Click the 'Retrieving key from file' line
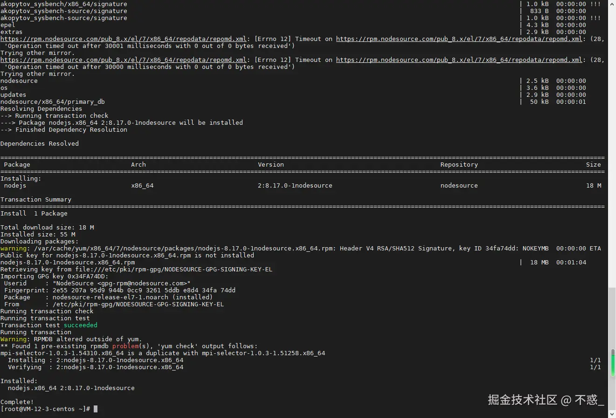616x418 pixels. 137,270
